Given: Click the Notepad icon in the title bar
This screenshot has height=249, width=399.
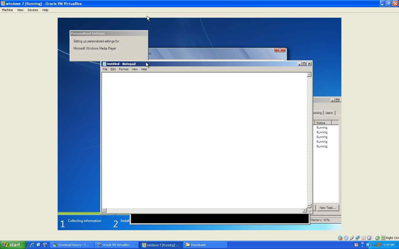Looking at the screenshot, I should click(104, 64).
